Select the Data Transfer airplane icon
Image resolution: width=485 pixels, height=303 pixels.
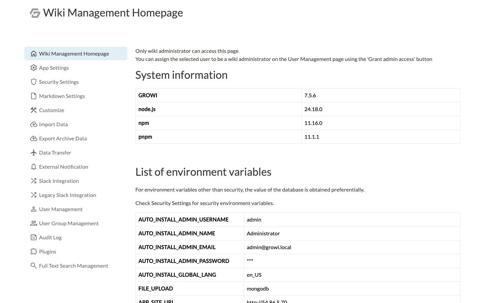34,153
